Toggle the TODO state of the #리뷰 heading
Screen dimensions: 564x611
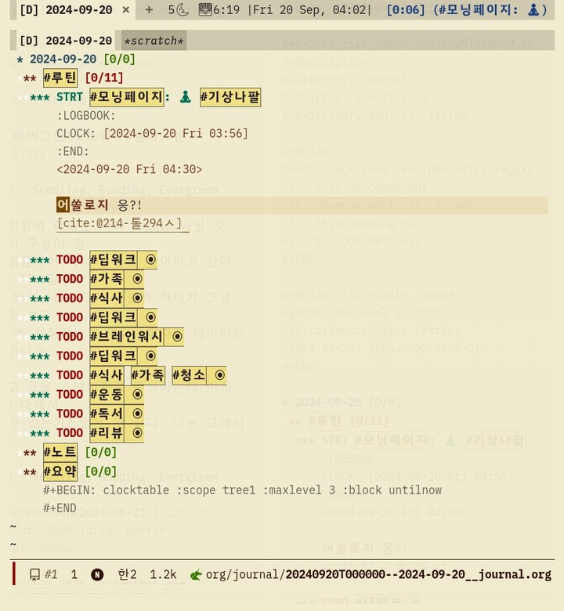70,433
